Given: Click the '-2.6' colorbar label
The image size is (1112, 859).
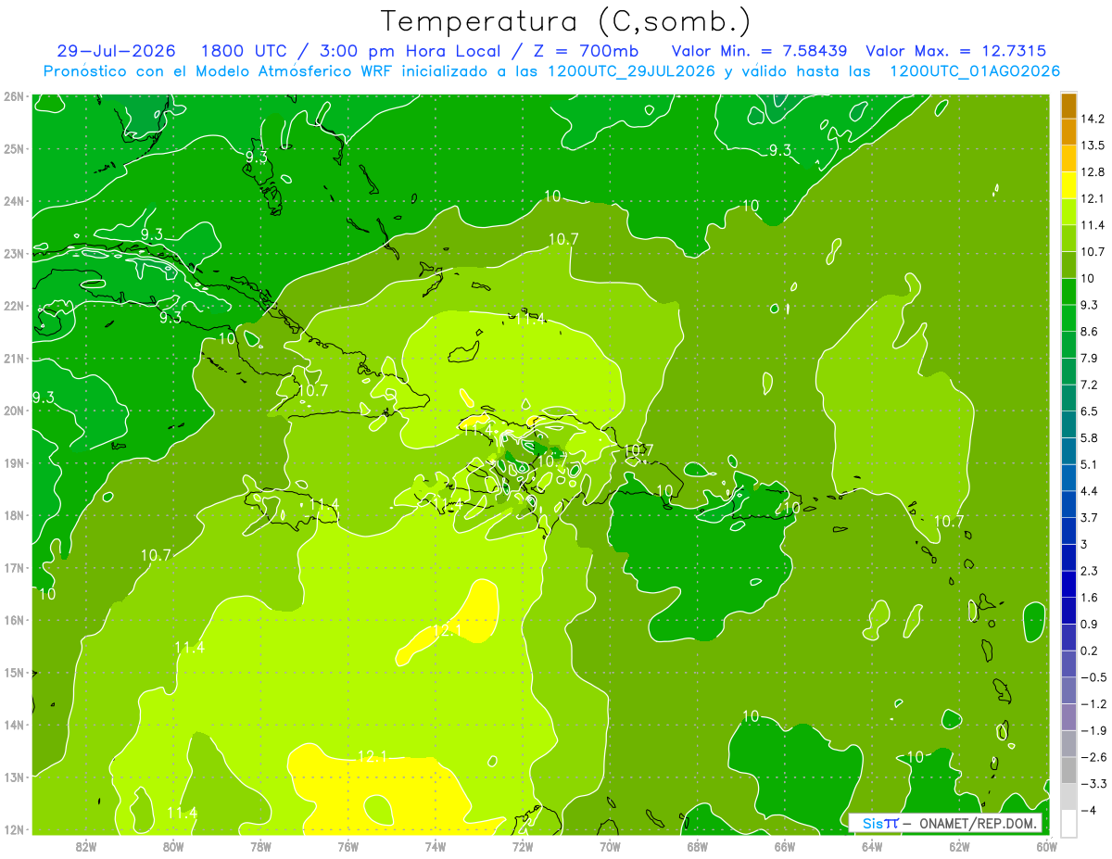Looking at the screenshot, I should 1093,757.
